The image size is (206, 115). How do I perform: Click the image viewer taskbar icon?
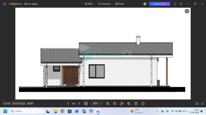(98, 111)
